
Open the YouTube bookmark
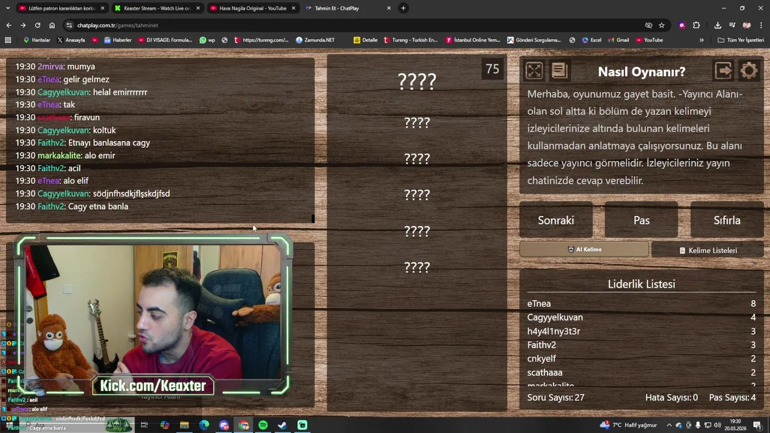click(x=649, y=40)
